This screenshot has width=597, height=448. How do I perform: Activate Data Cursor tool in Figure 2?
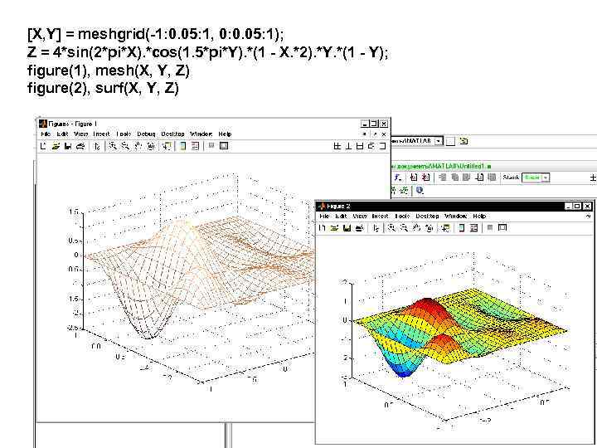pyautogui.click(x=445, y=228)
